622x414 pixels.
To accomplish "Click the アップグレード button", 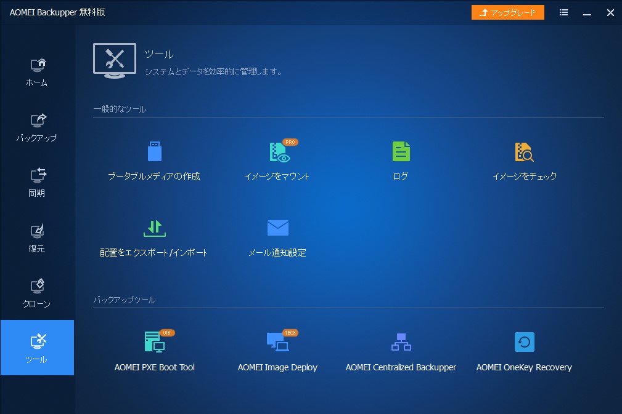I will point(507,12).
